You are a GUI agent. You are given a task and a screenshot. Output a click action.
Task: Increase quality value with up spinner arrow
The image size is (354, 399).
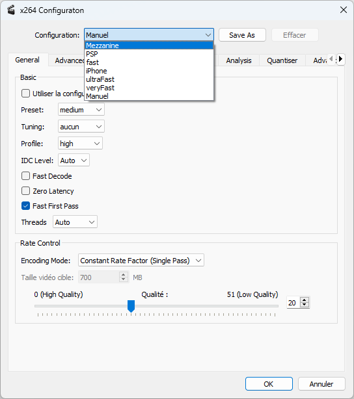(x=305, y=300)
